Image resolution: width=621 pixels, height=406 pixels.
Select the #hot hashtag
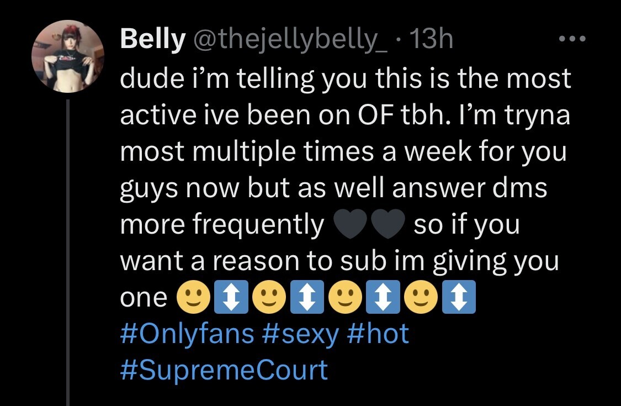click(x=379, y=334)
